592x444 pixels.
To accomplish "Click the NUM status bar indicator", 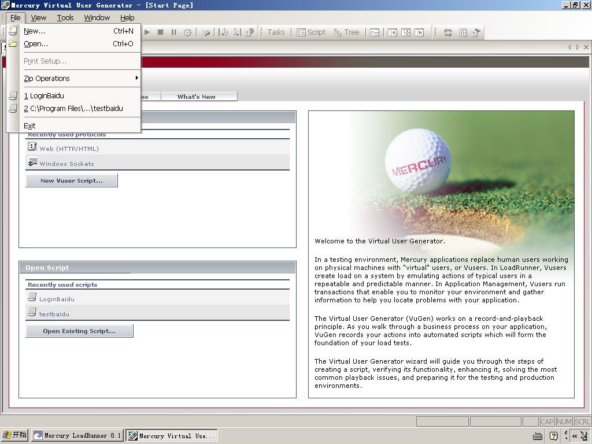I will (564, 421).
